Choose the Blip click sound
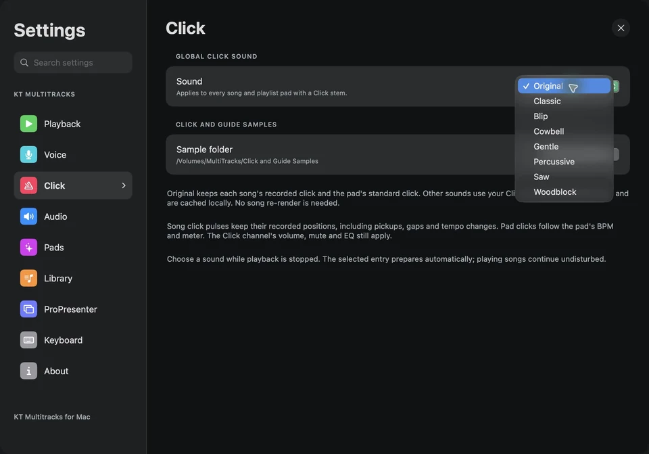 (x=564, y=116)
